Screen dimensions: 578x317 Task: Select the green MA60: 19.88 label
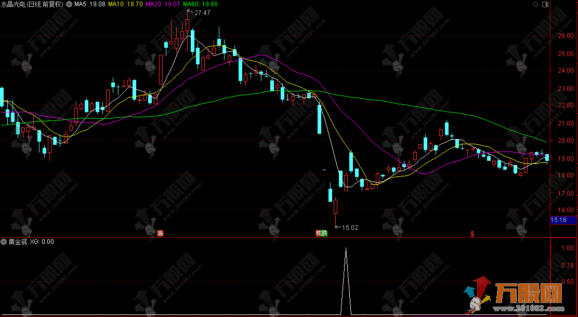click(201, 4)
